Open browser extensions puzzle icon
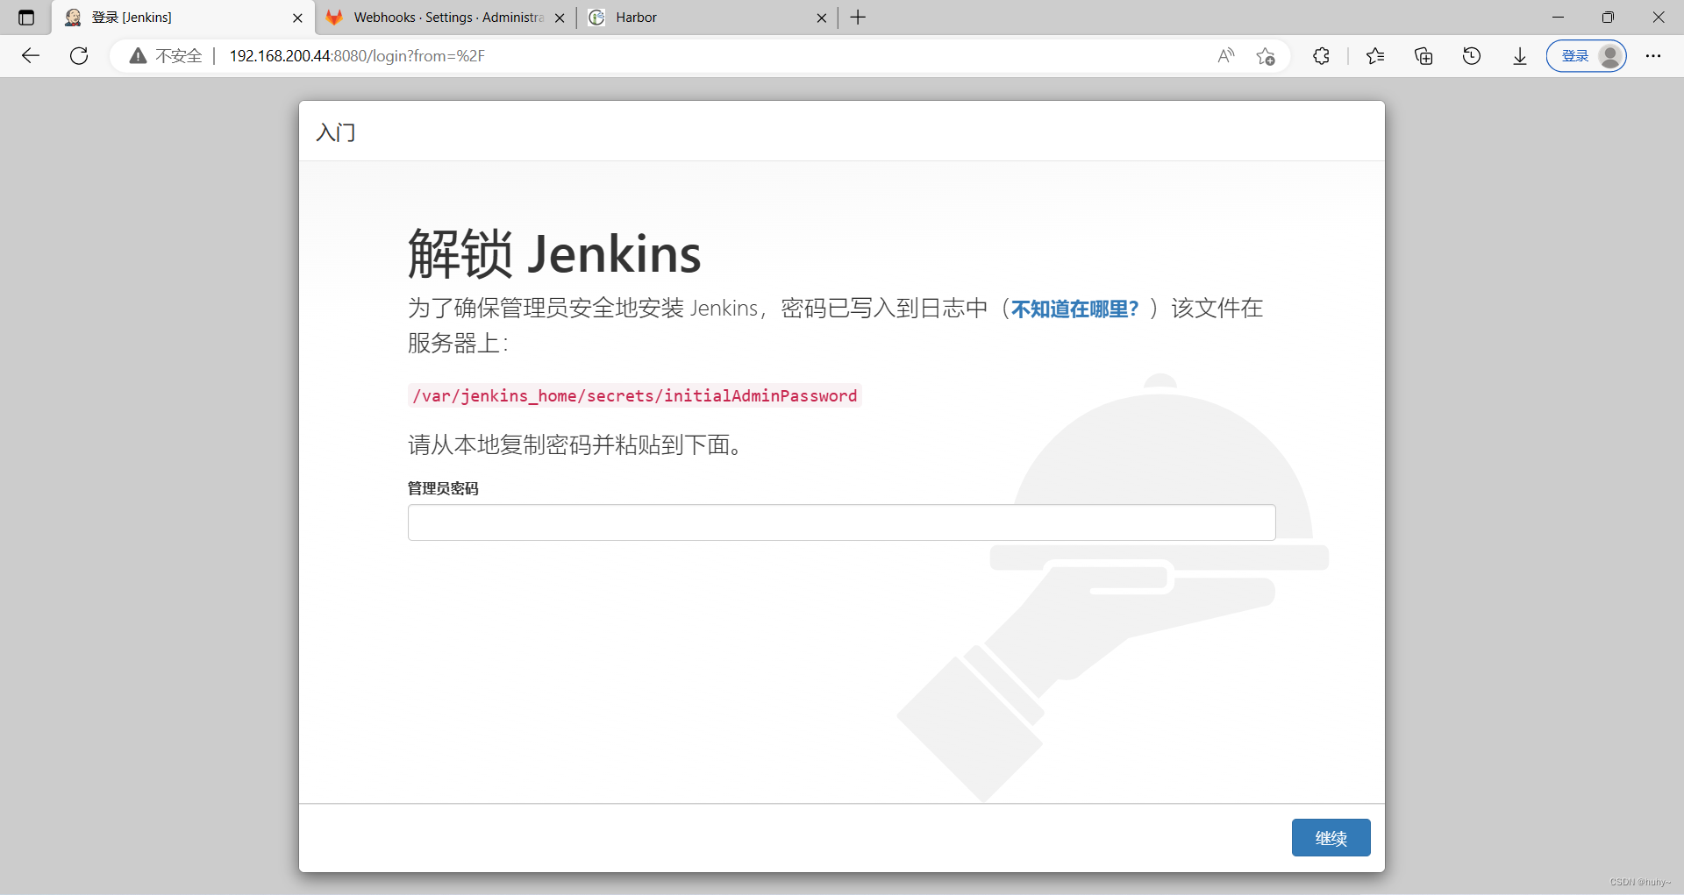This screenshot has width=1684, height=895. pos(1321,56)
